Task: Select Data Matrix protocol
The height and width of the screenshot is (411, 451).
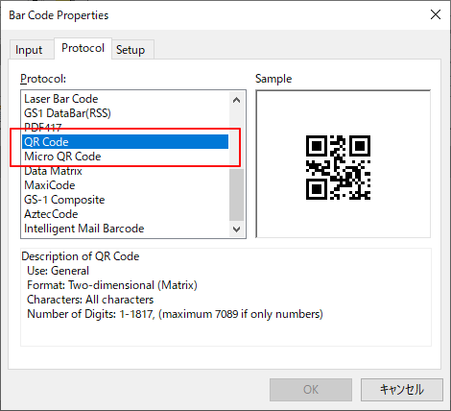Action: click(x=126, y=171)
